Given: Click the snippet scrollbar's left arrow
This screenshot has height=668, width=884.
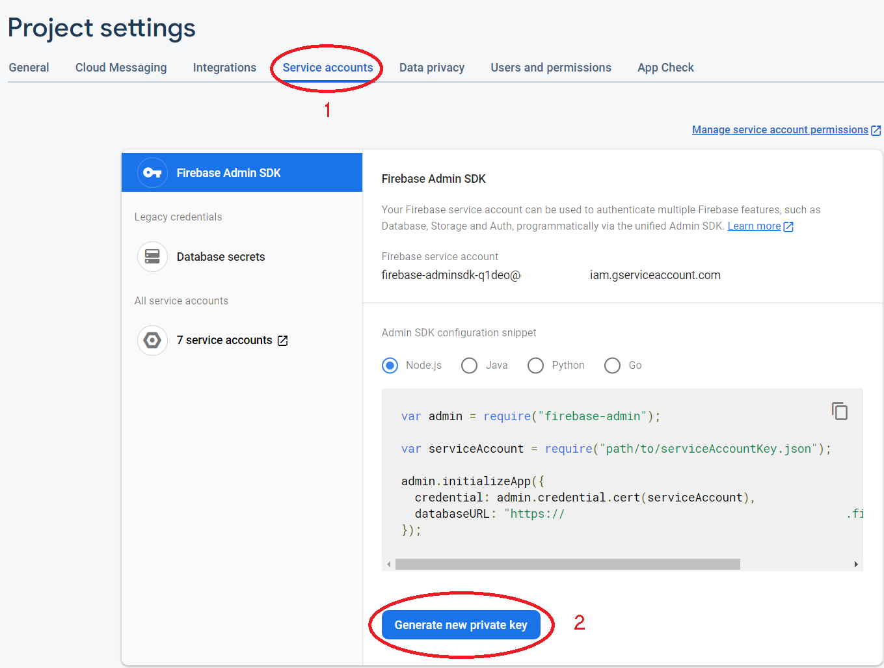Looking at the screenshot, I should pyautogui.click(x=389, y=564).
